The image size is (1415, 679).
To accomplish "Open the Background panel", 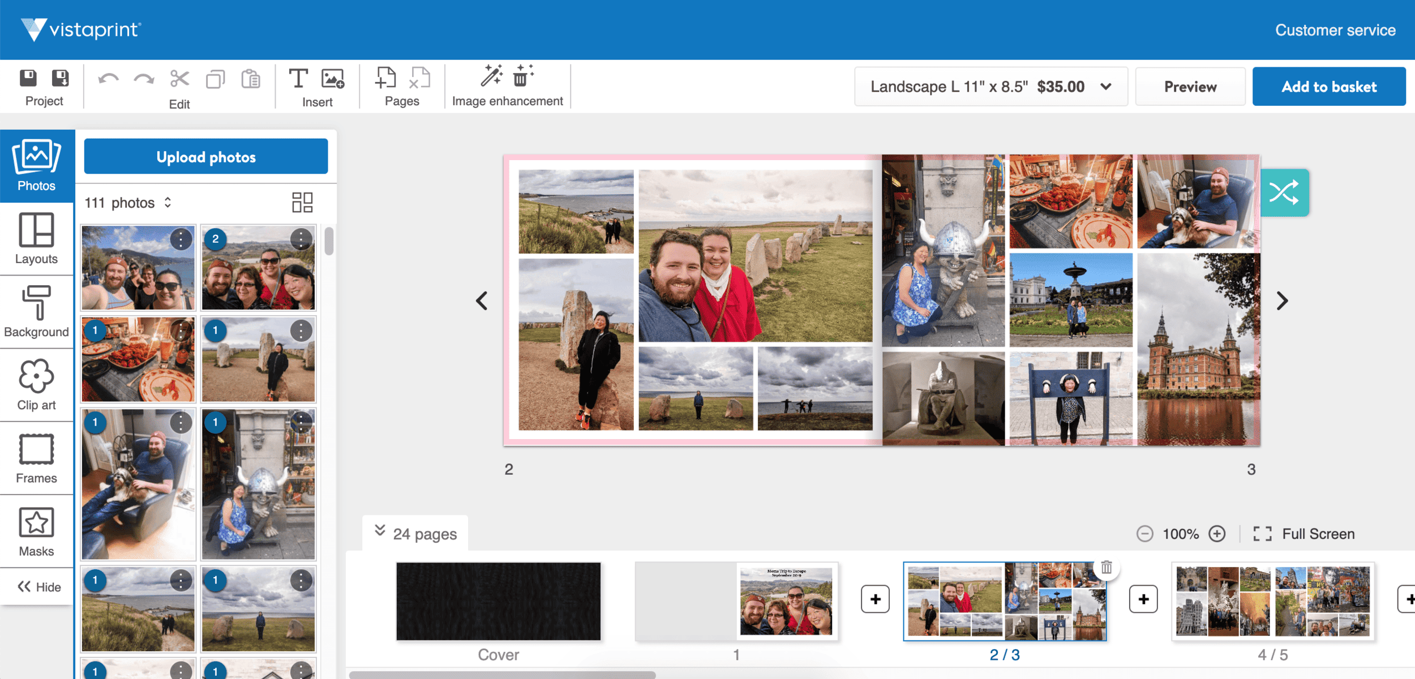I will (x=37, y=312).
